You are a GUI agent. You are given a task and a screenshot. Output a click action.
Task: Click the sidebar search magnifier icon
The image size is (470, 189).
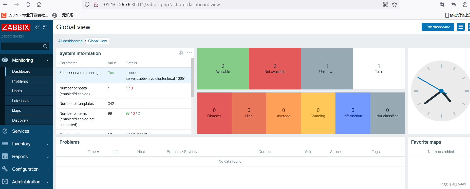45,46
